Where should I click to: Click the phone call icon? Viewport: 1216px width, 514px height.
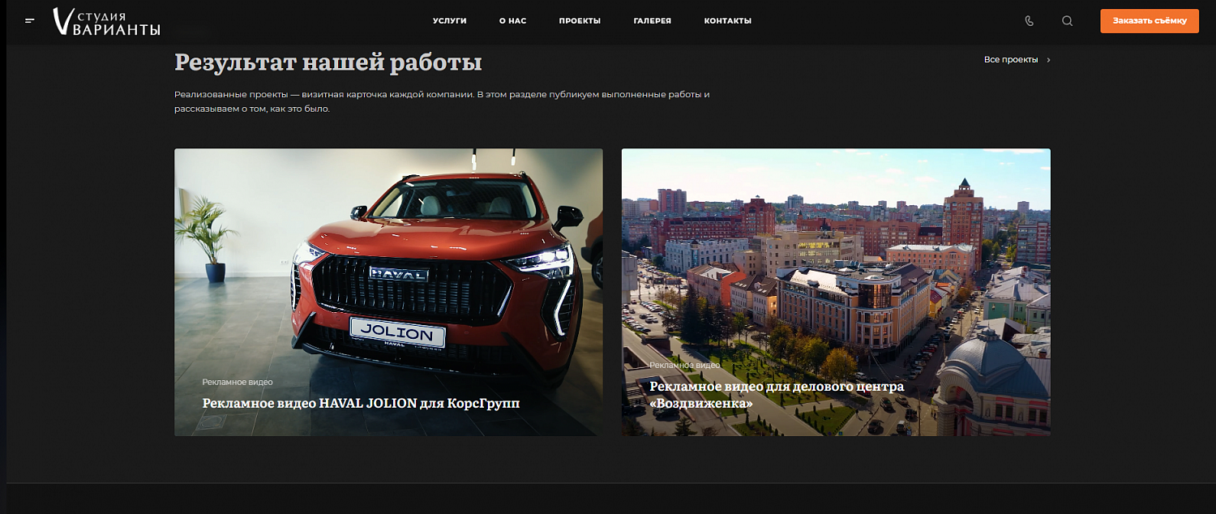tap(1030, 21)
